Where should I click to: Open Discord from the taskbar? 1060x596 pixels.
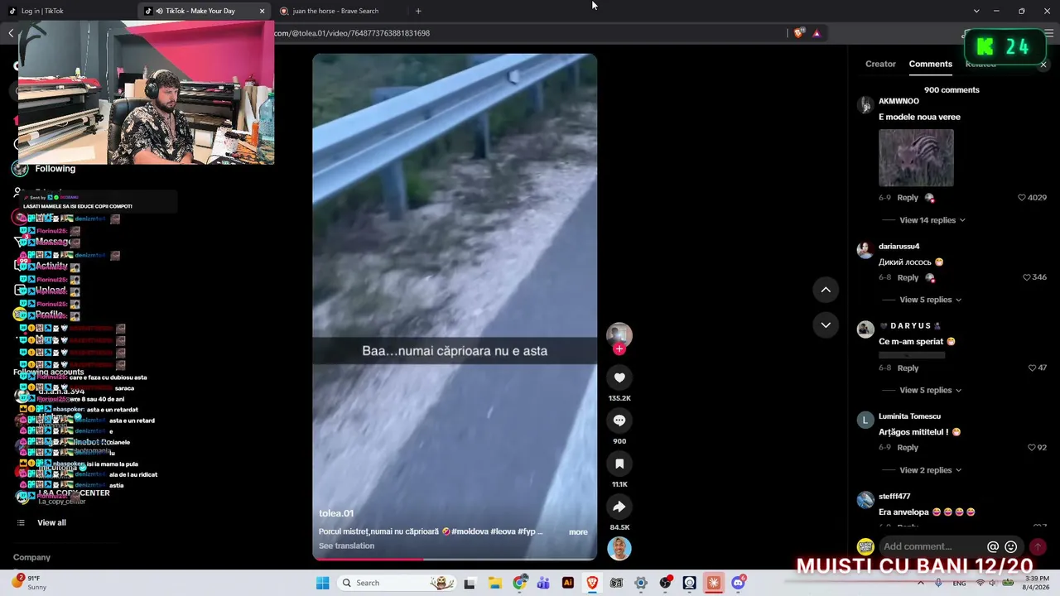click(x=738, y=583)
